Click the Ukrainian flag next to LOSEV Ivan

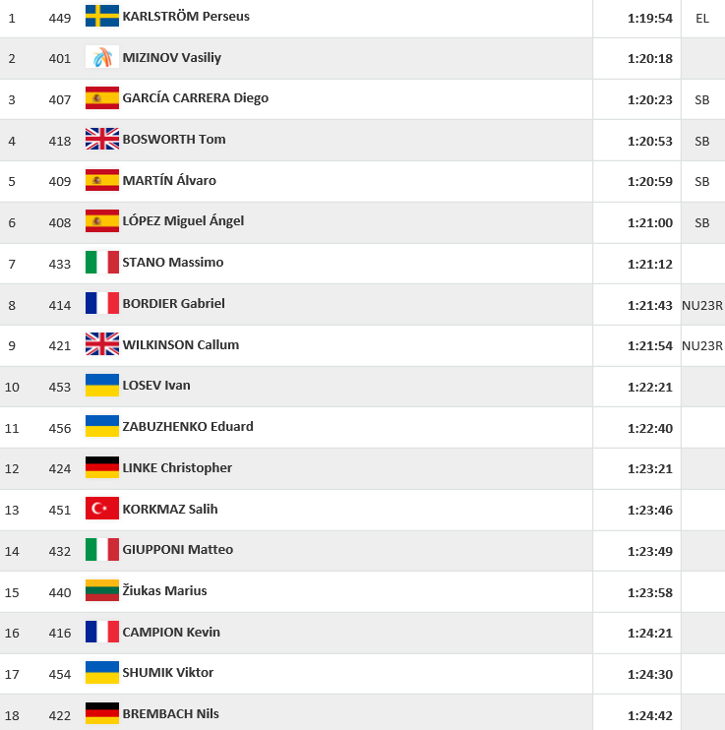102,385
